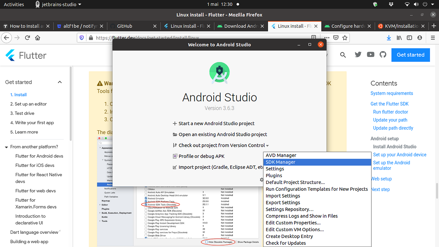The width and height of the screenshot is (439, 247).
Task: Switch to the Download Android tab
Action: 241,26
